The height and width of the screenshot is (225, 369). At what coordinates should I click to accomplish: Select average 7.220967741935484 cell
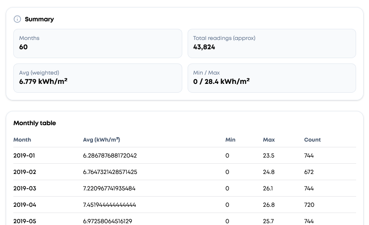point(109,188)
